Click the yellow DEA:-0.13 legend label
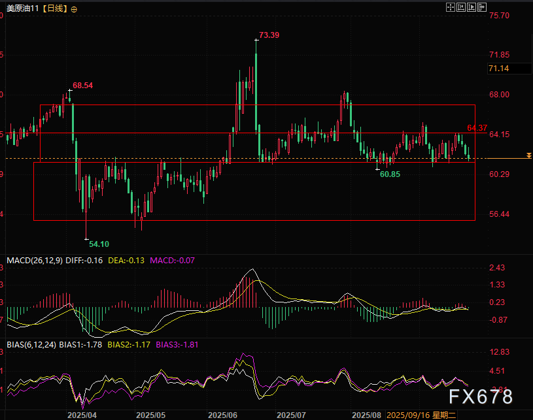Viewport: 533px width, 420px height. (128, 260)
